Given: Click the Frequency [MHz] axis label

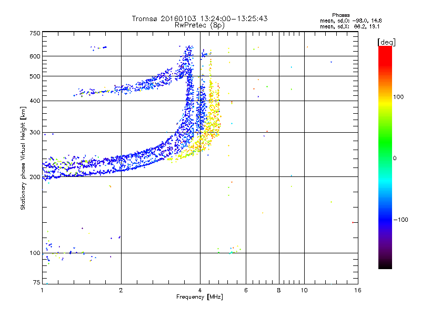Looking at the screenshot, I should [x=199, y=297].
